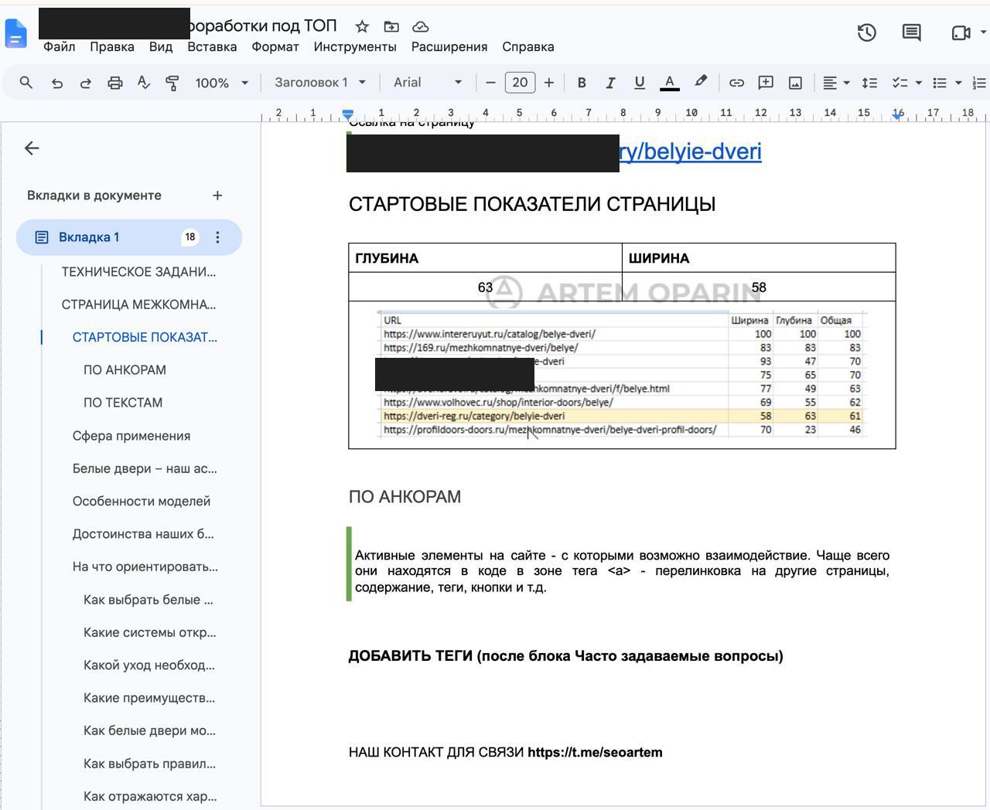Jump to Особенности моделей outline heading

point(142,502)
